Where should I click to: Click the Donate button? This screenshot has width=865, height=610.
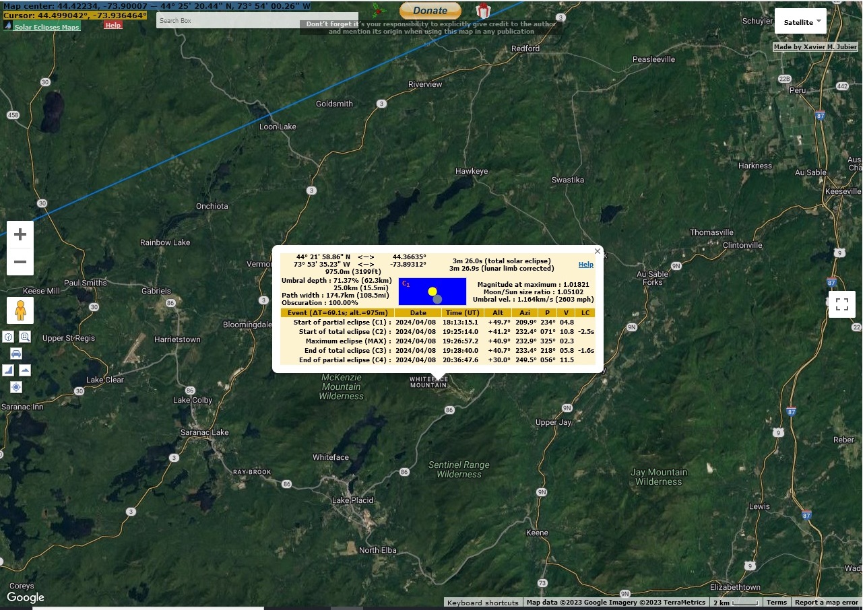429,10
